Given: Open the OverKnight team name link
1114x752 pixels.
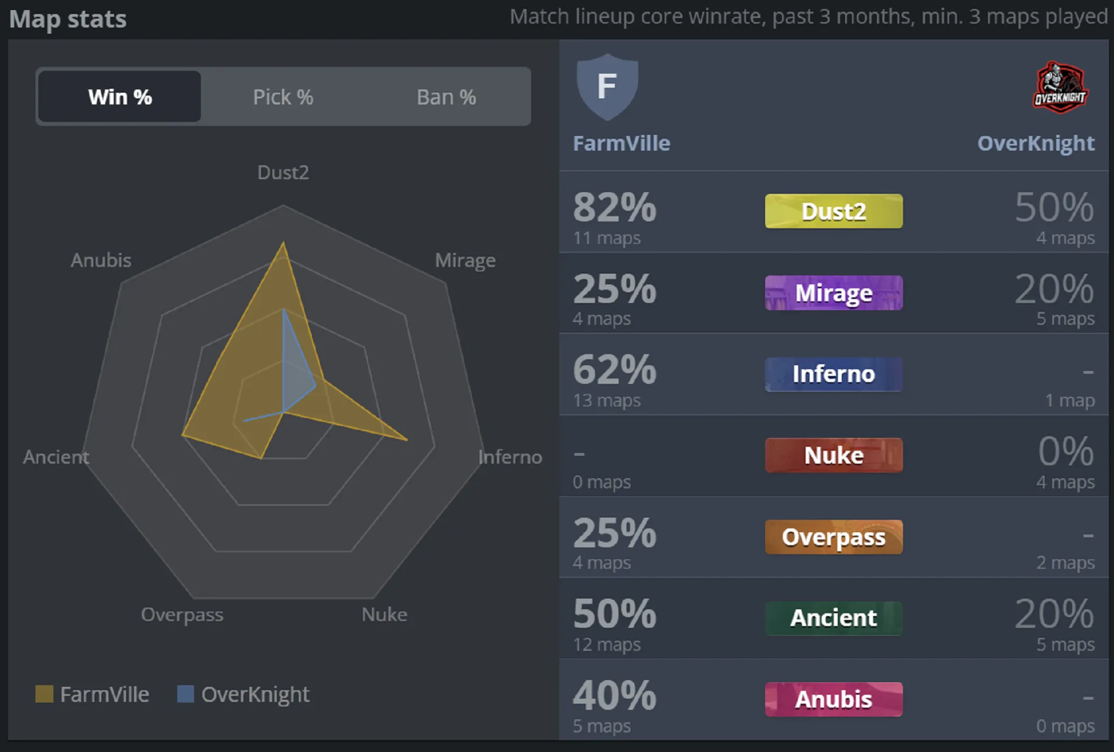Looking at the screenshot, I should (1036, 143).
